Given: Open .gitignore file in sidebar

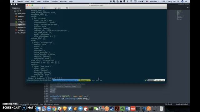Looking at the screenshot, I should (21, 16).
